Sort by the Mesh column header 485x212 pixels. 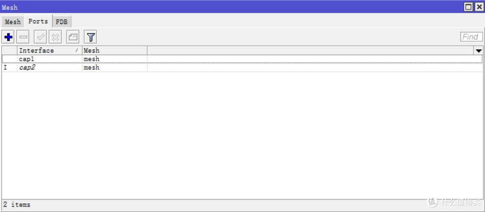[x=115, y=50]
